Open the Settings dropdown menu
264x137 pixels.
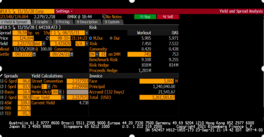[64, 11]
